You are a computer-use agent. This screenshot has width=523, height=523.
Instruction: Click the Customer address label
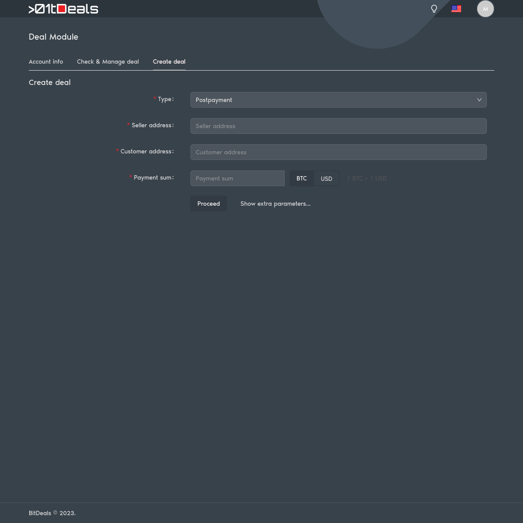point(146,151)
